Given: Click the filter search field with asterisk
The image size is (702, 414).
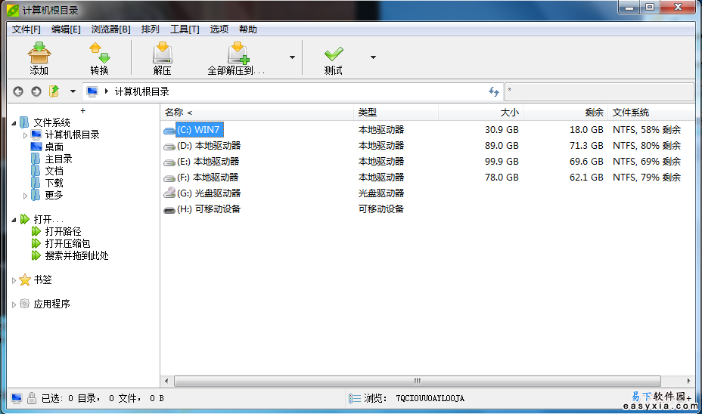Looking at the screenshot, I should click(x=599, y=91).
